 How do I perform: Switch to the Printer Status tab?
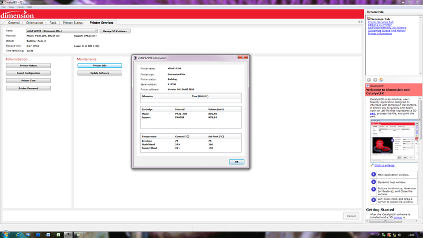point(72,23)
